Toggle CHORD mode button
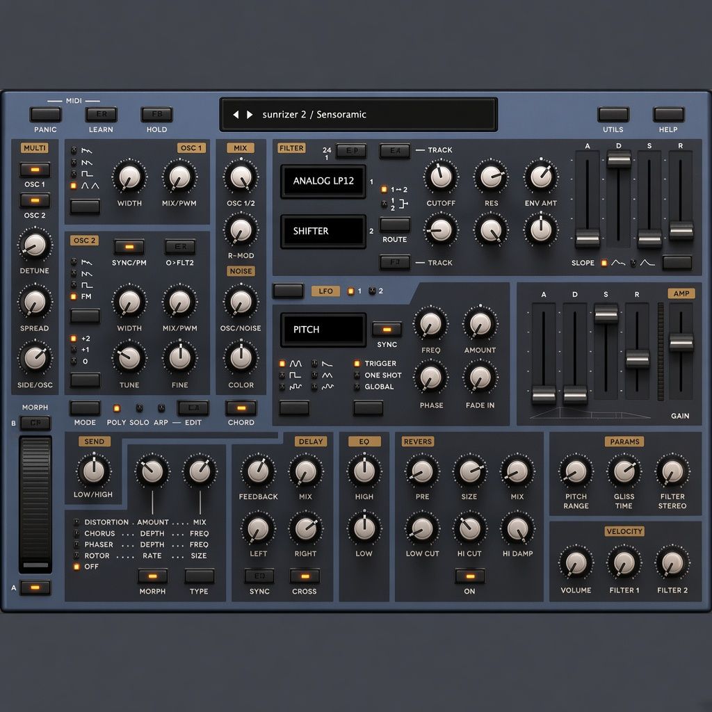 pyautogui.click(x=241, y=408)
